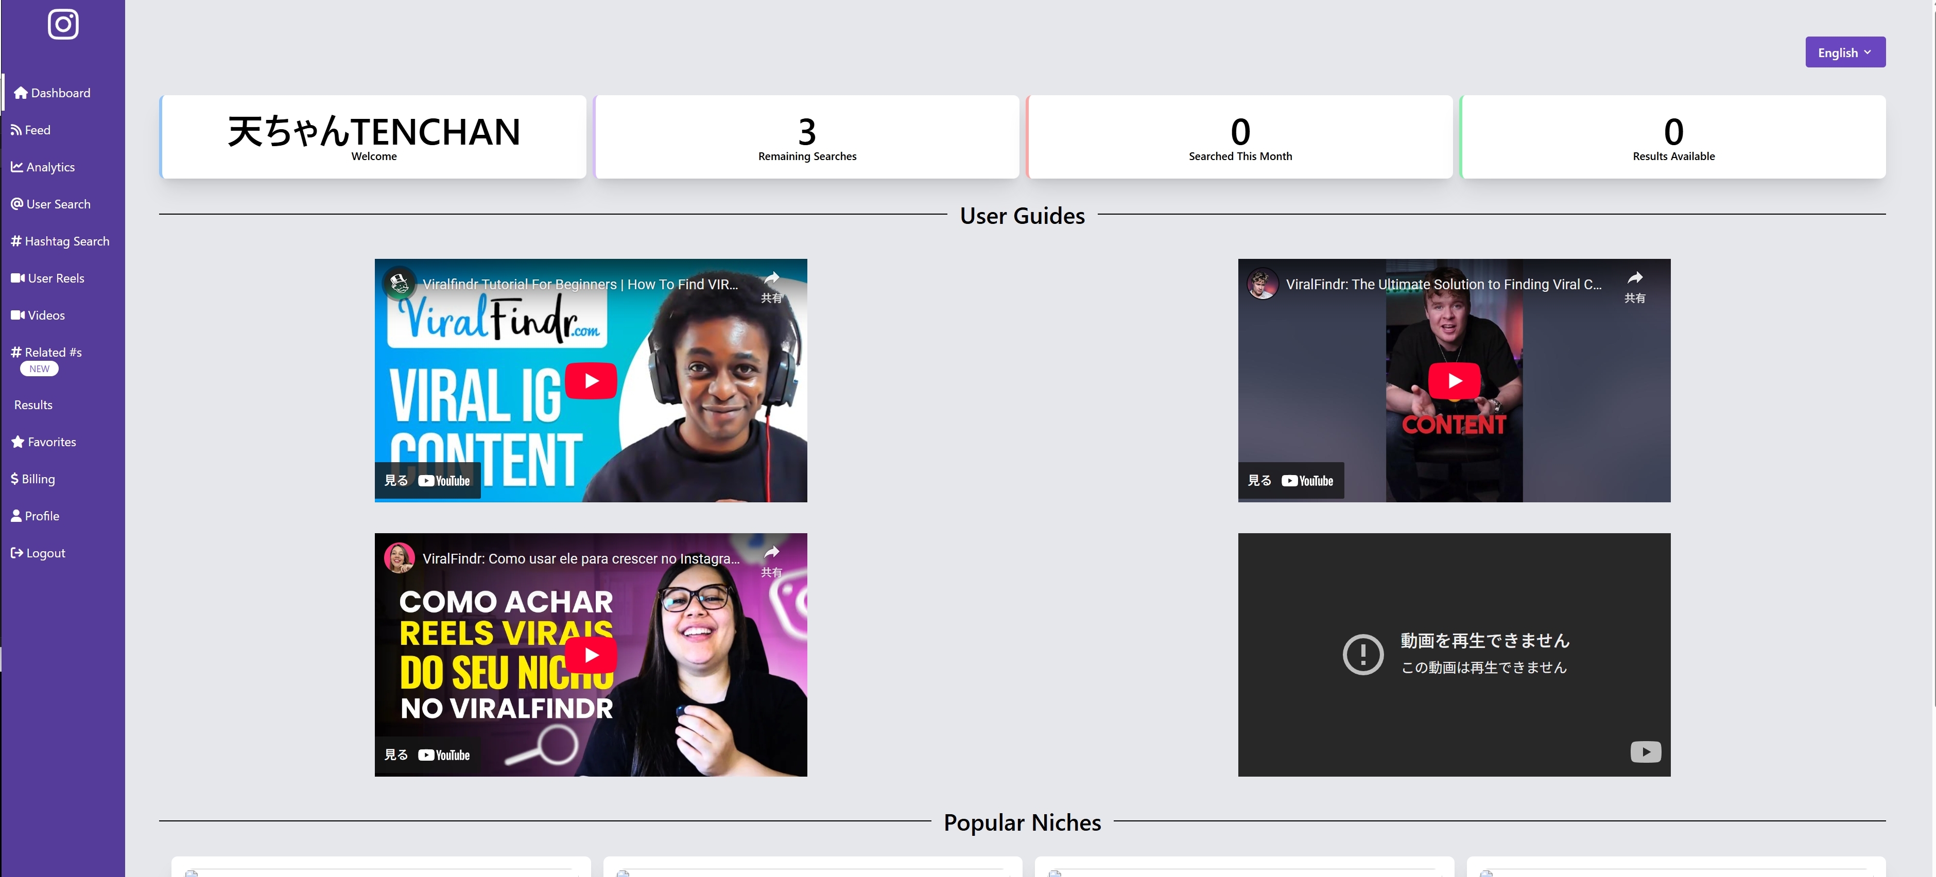Click the Remaining Searches stat card
Viewport: 1936px width, 877px height.
tap(806, 137)
